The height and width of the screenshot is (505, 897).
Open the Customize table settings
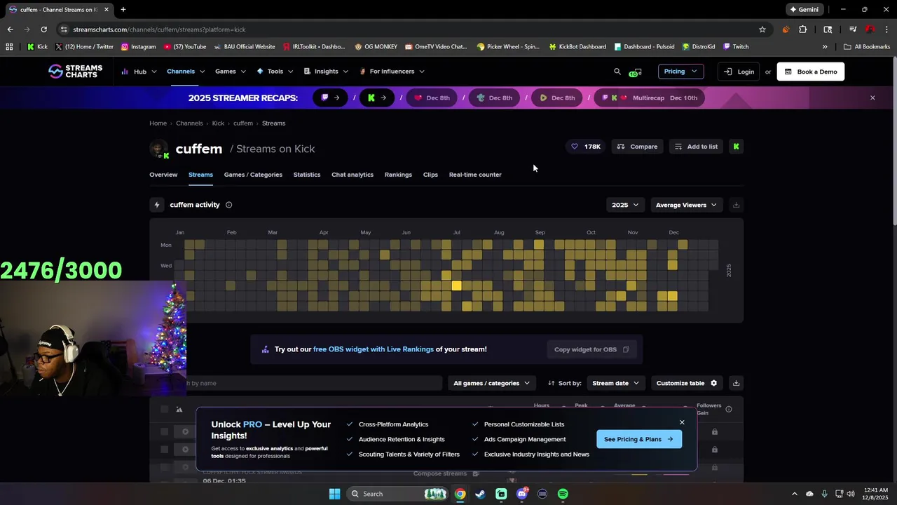pos(687,383)
